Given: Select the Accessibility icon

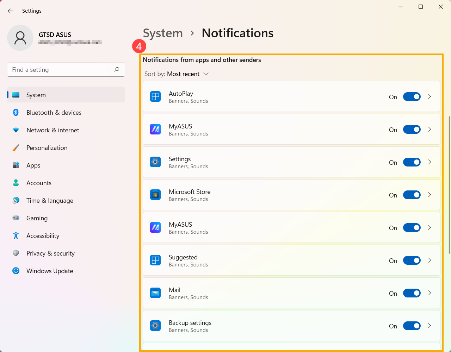Looking at the screenshot, I should click(x=16, y=235).
